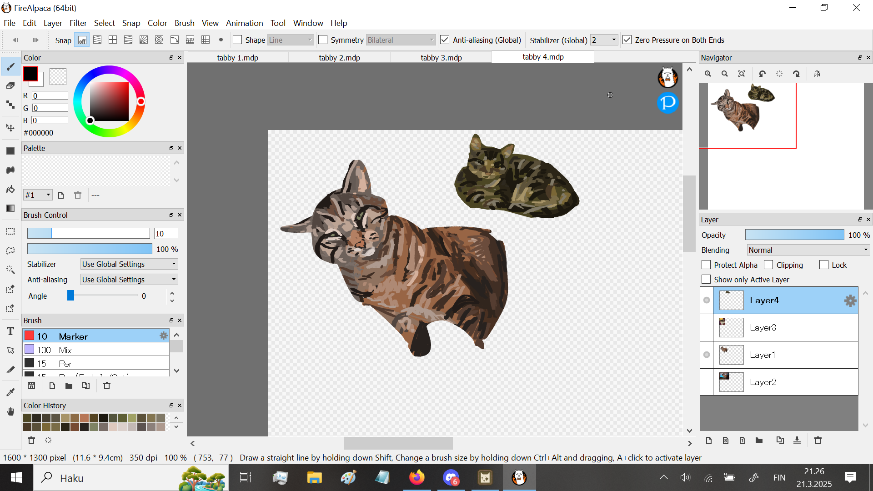Delete layer with trash icon in Layer panel
873x491 pixels.
click(x=818, y=440)
